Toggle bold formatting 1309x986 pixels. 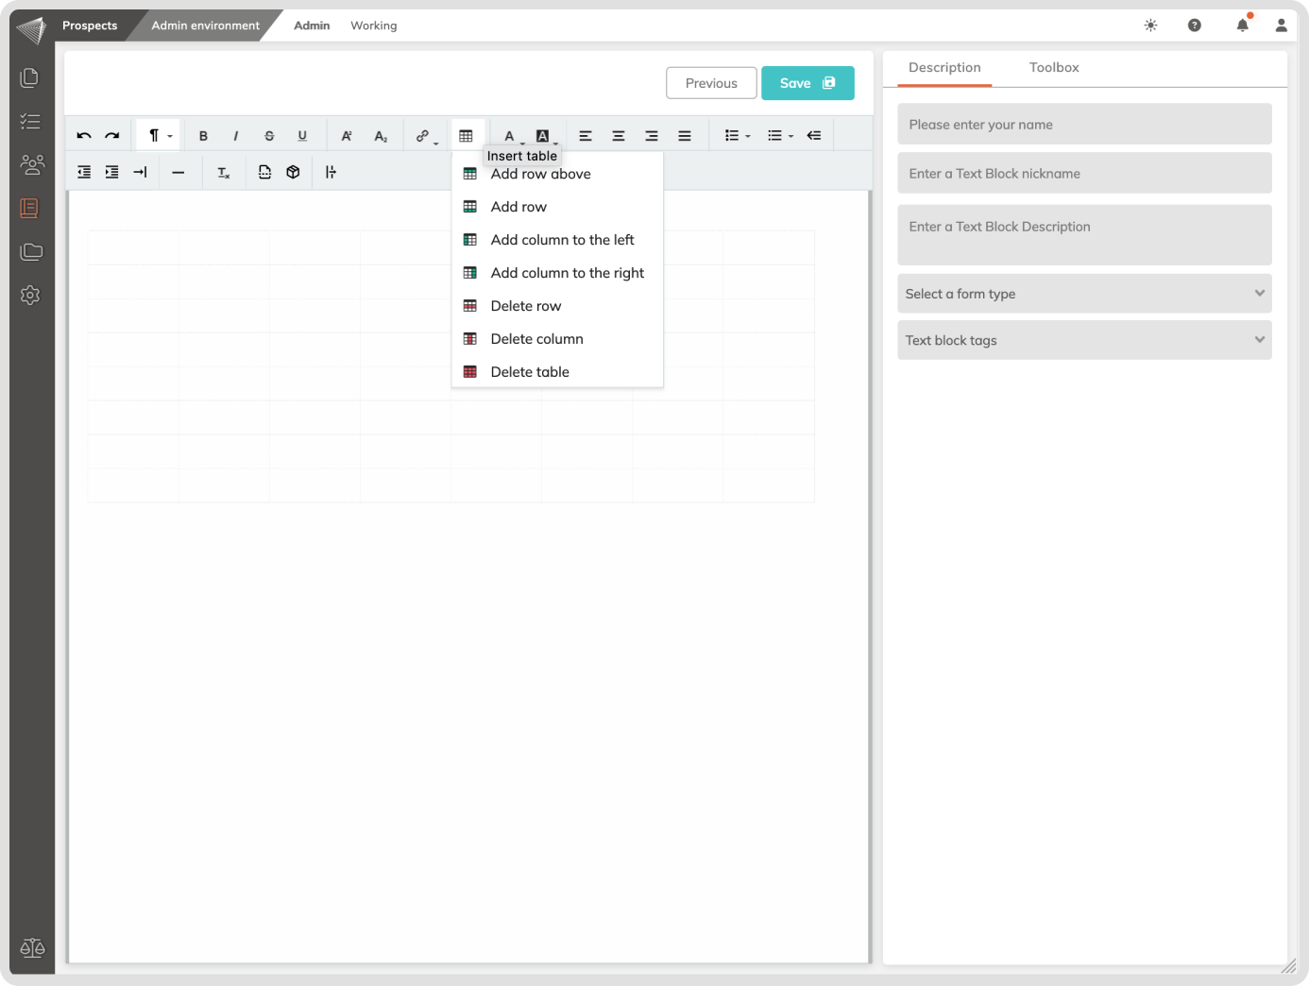(x=203, y=136)
